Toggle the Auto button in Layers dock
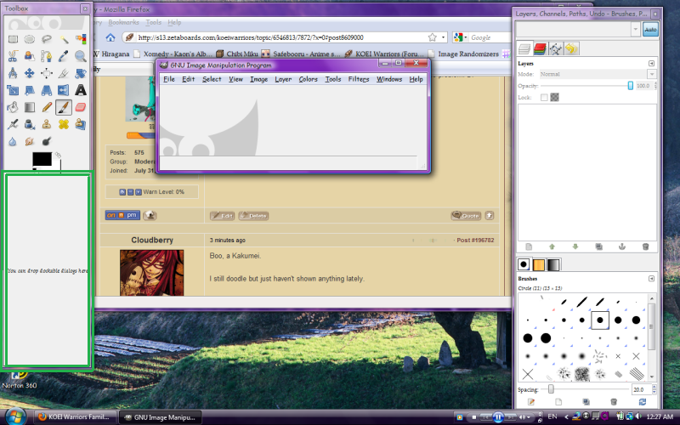This screenshot has height=425, width=680. pyautogui.click(x=649, y=30)
